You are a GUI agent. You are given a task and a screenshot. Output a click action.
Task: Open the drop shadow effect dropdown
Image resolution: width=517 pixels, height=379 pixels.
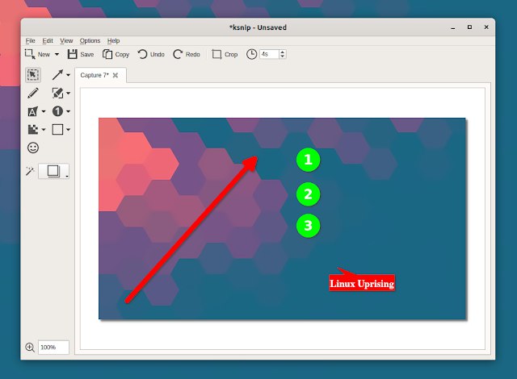54,171
